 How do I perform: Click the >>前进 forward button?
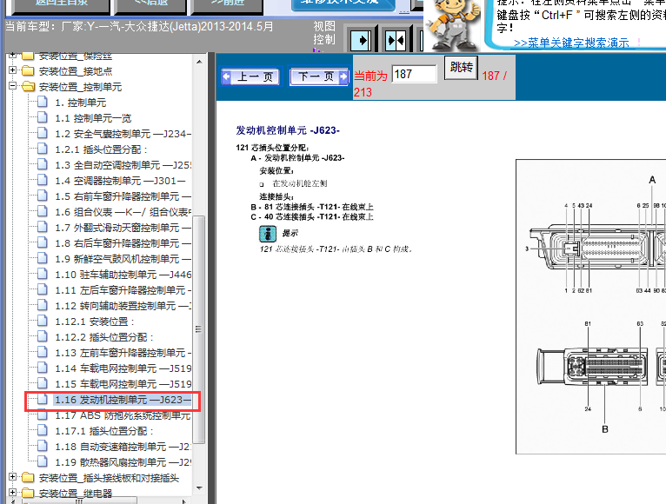click(227, 5)
